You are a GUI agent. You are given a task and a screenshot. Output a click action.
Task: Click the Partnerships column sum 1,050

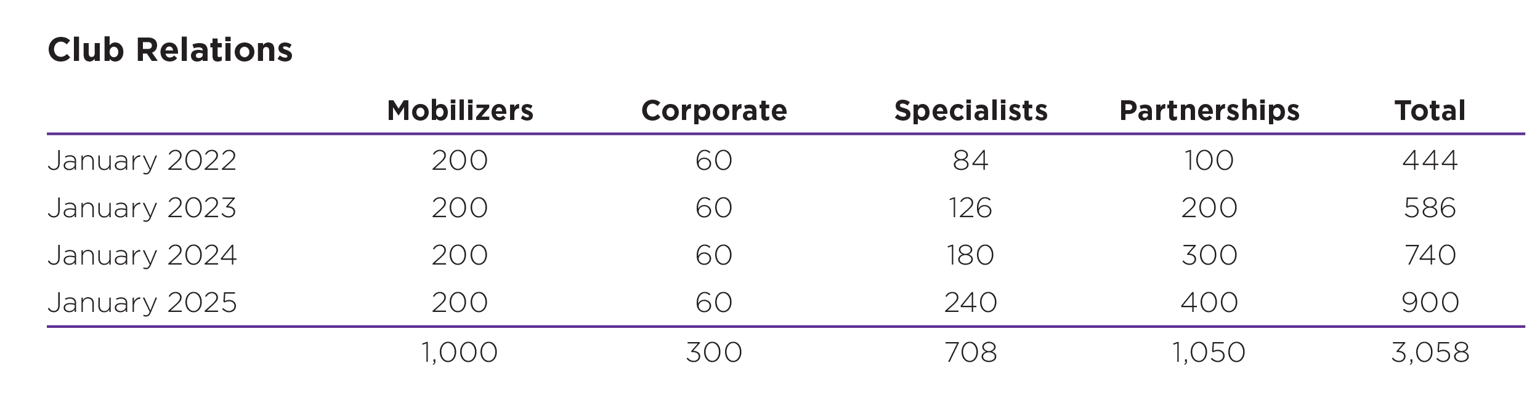pos(1209,353)
